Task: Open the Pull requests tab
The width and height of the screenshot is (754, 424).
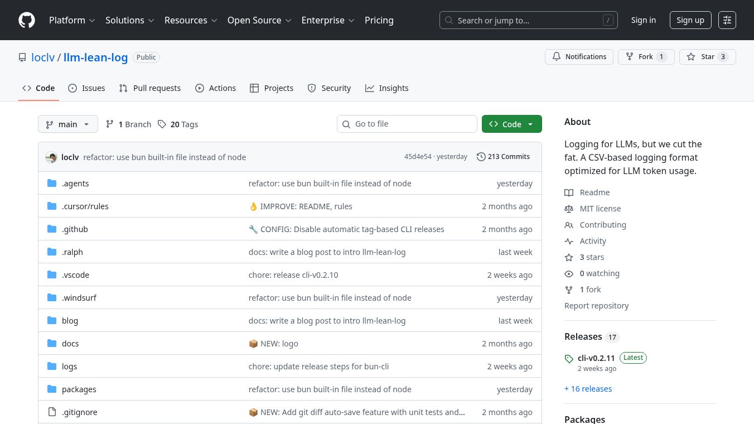Action: click(150, 88)
